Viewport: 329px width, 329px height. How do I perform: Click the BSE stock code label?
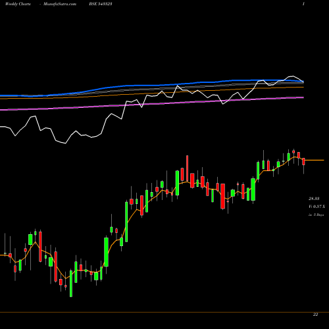101,4
